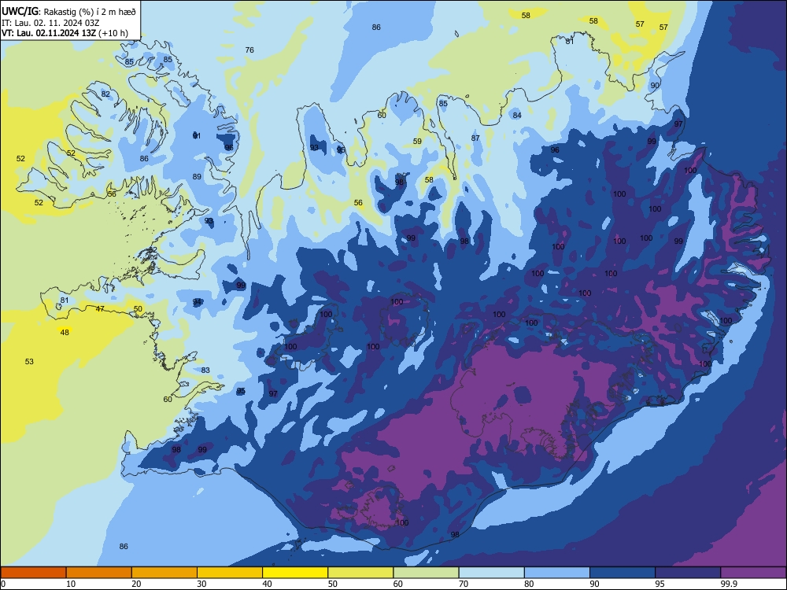Click the 'Rakastig (%) í 2 m hæð' title
This screenshot has height=590, width=787.
point(89,12)
